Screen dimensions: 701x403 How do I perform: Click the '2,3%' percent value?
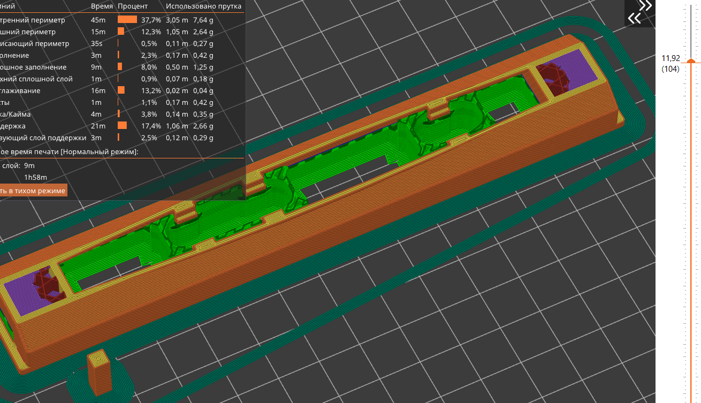click(x=149, y=55)
